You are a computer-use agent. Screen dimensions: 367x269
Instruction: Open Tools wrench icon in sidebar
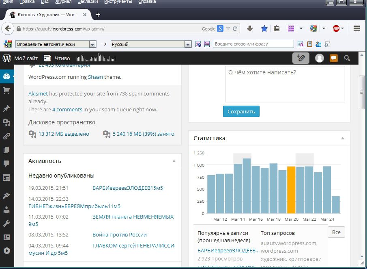[x=6, y=223]
